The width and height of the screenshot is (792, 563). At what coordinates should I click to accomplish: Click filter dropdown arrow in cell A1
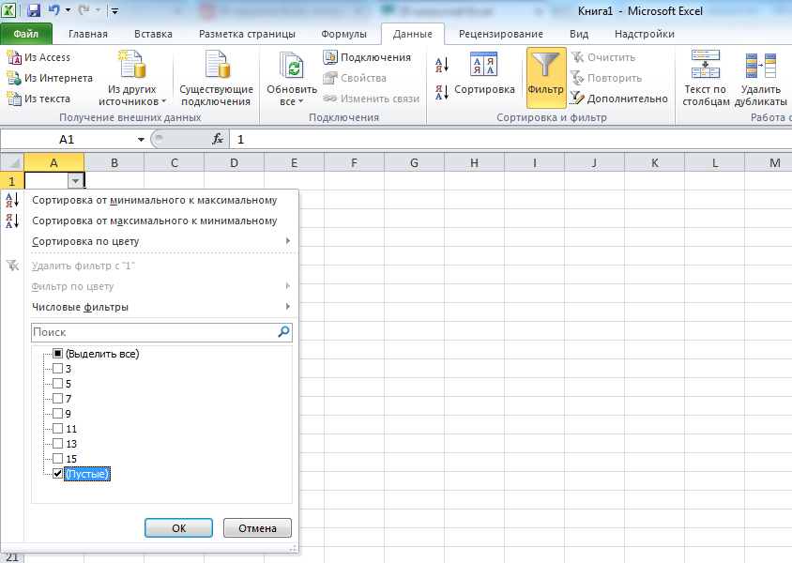[x=75, y=181]
